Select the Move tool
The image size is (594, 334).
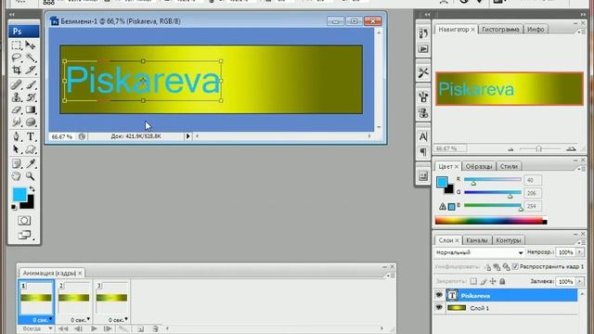[31, 45]
